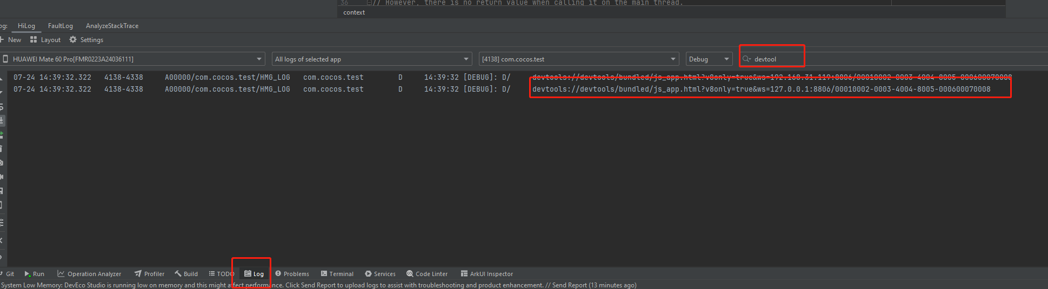This screenshot has height=289, width=1048.
Task: Open the FaultLog tab
Action: click(60, 26)
